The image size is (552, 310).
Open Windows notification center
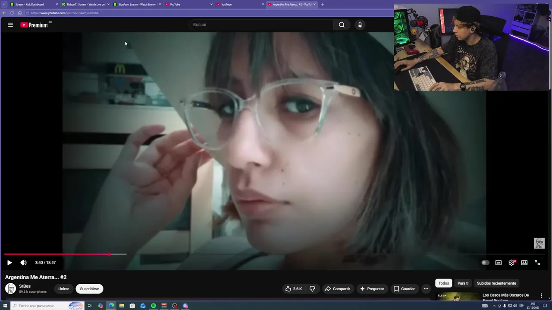[x=545, y=306]
